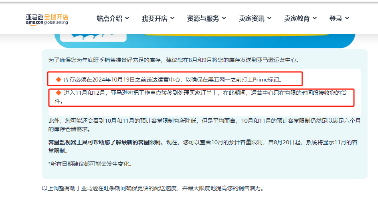
Task: Open the 资源与服务 menu
Action: pos(203,18)
